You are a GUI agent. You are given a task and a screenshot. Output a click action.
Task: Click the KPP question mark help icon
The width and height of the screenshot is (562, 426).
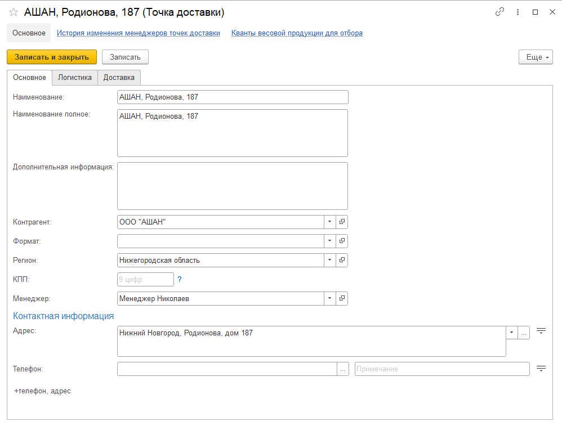(x=180, y=279)
